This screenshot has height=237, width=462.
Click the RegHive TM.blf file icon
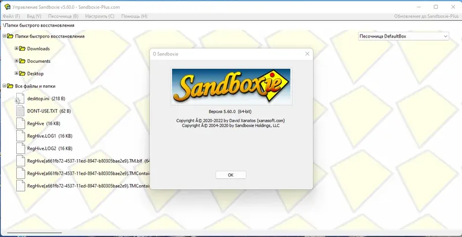click(20, 161)
